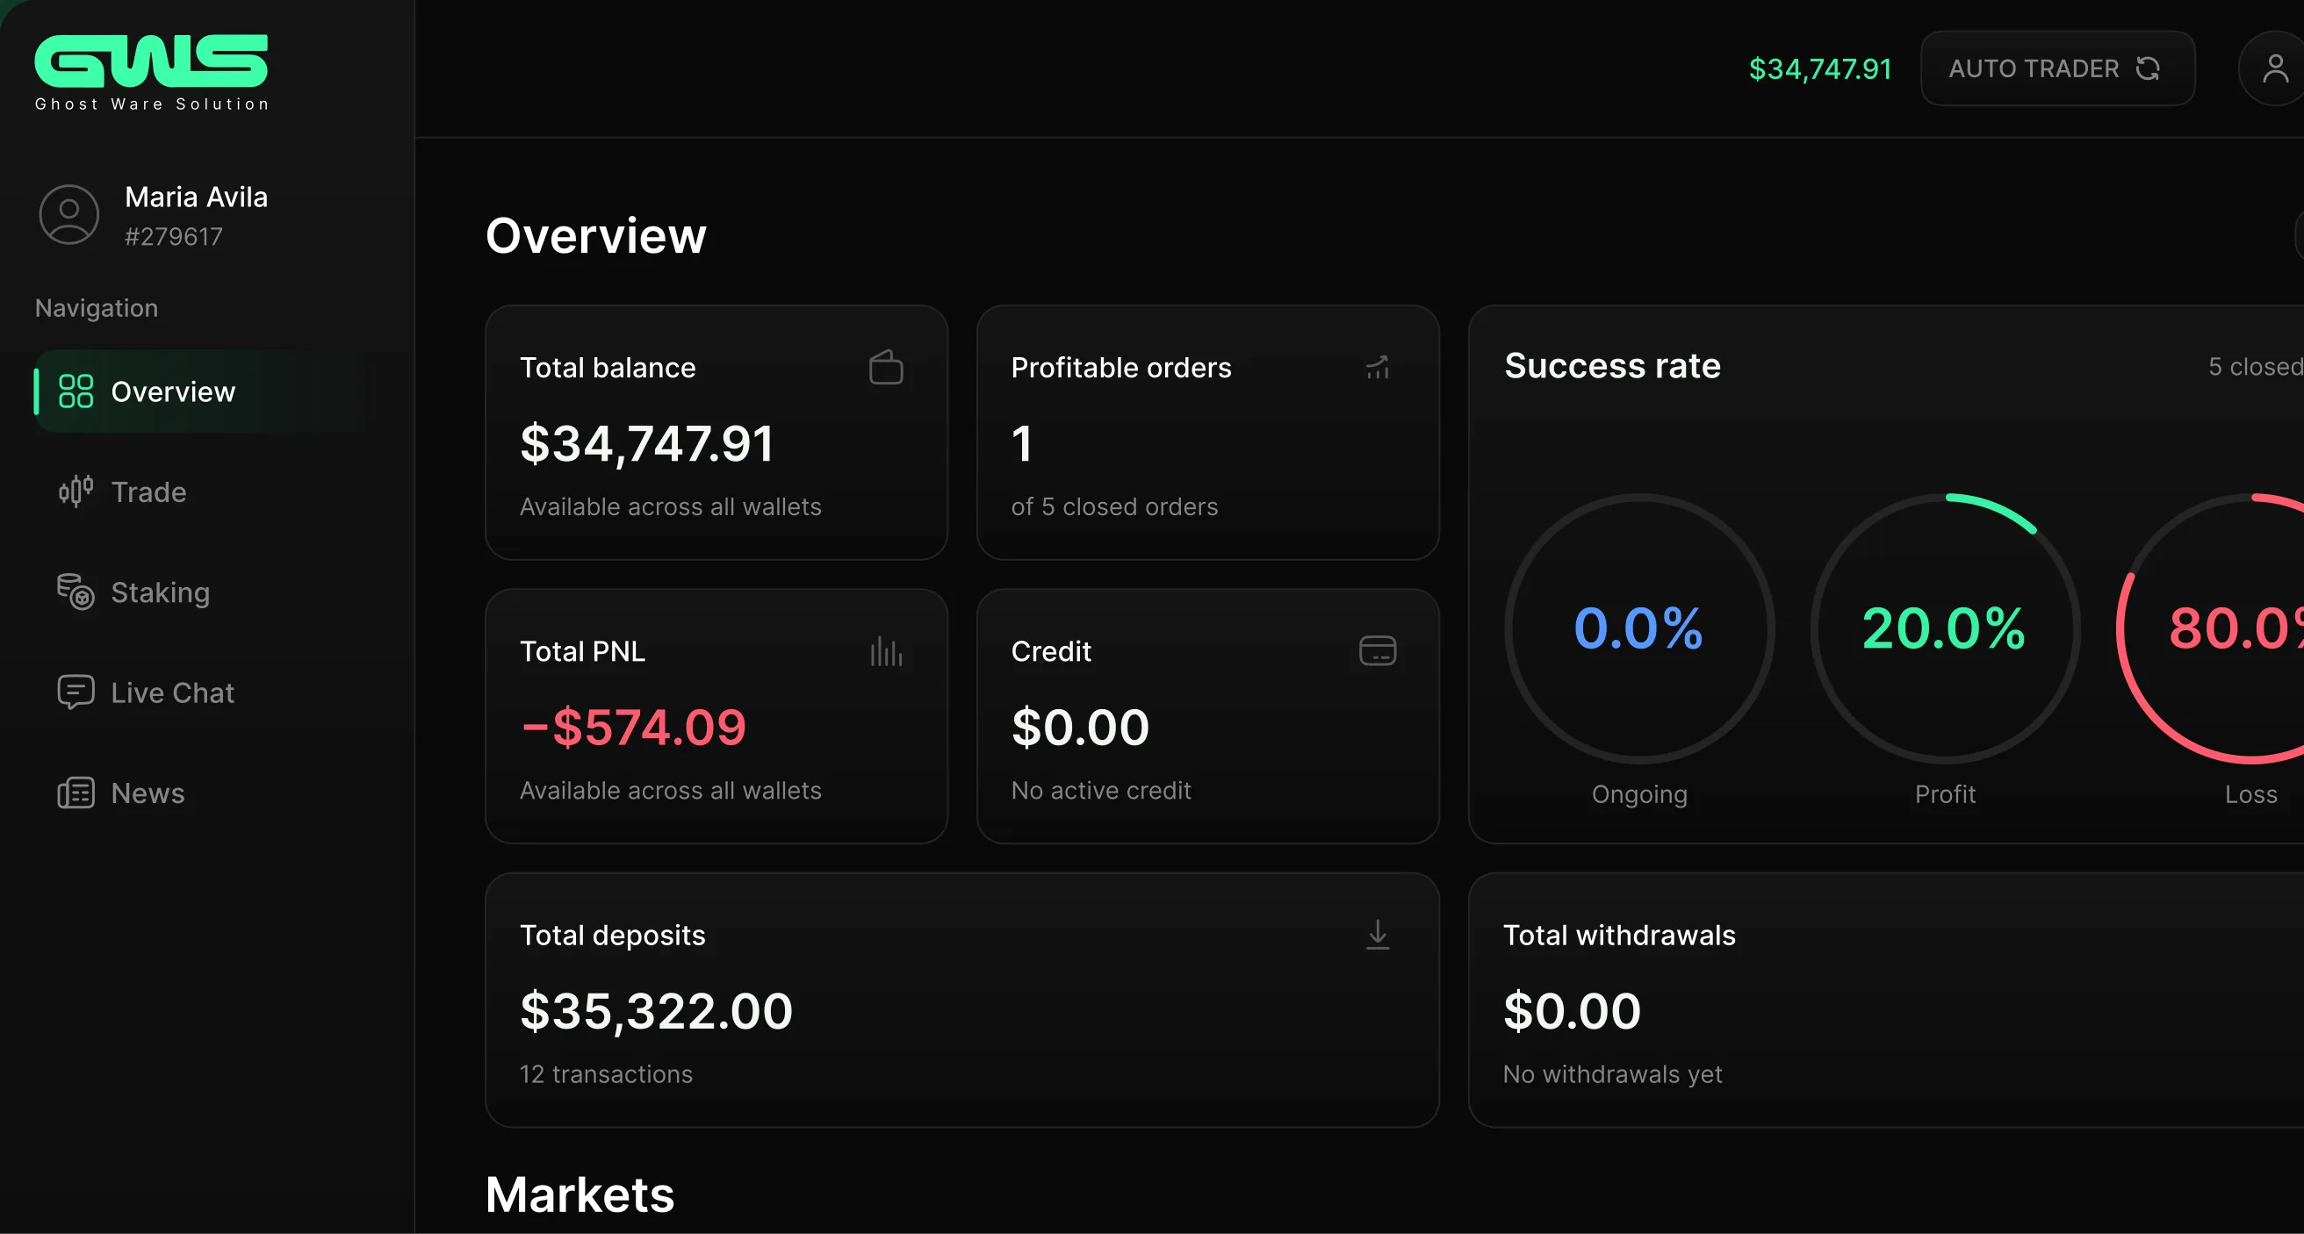This screenshot has height=1234, width=2304.
Task: Click the Live Chat bubble icon
Action: pos(76,693)
